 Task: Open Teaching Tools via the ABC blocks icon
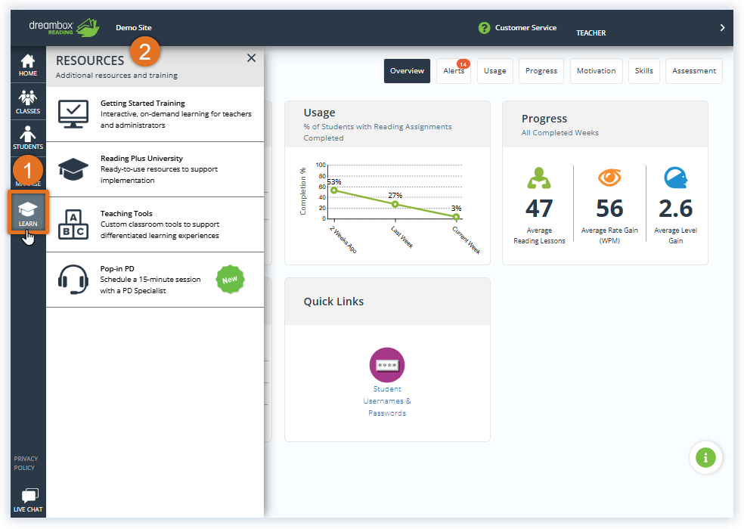point(73,224)
